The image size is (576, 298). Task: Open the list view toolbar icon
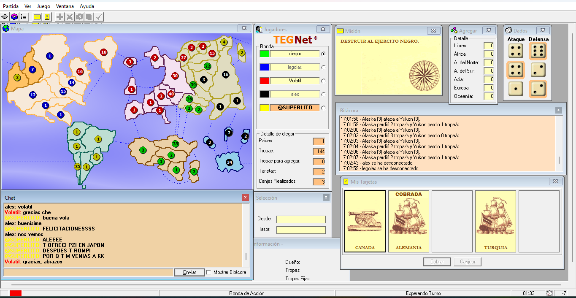tap(24, 17)
